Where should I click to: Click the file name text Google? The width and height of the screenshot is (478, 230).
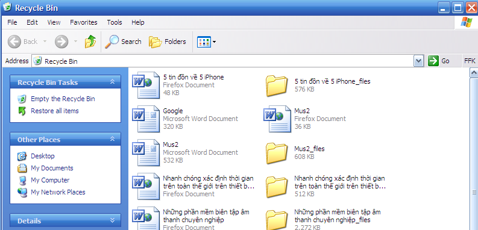point(173,111)
